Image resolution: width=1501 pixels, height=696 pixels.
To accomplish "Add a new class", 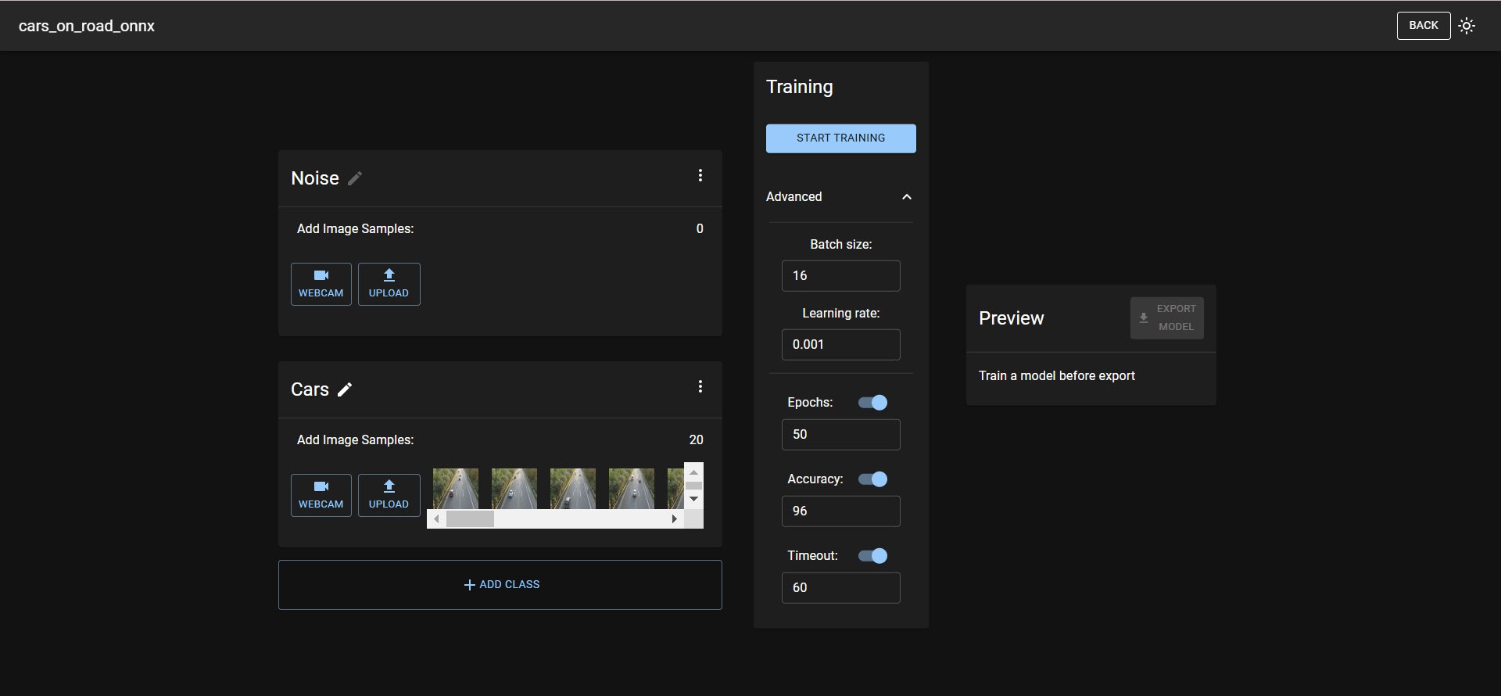I will tap(500, 585).
